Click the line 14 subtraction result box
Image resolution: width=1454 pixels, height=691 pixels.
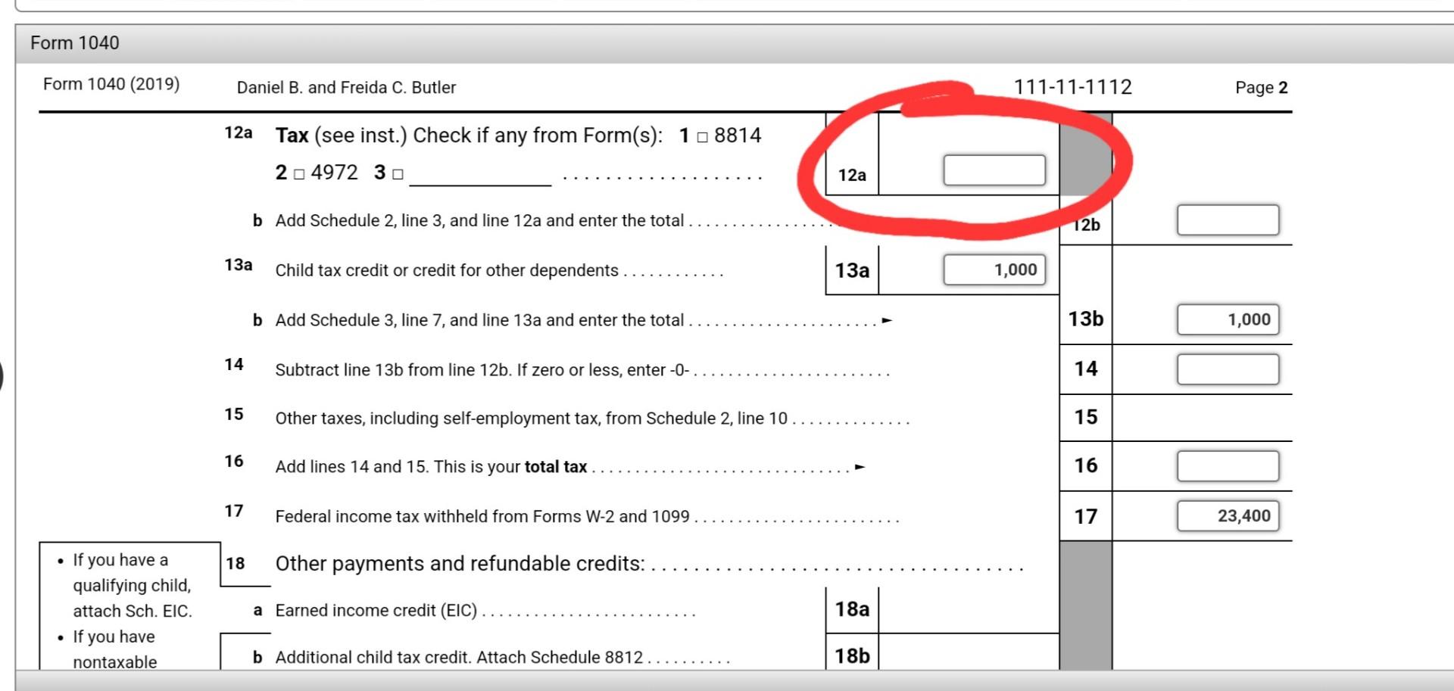click(x=1227, y=369)
